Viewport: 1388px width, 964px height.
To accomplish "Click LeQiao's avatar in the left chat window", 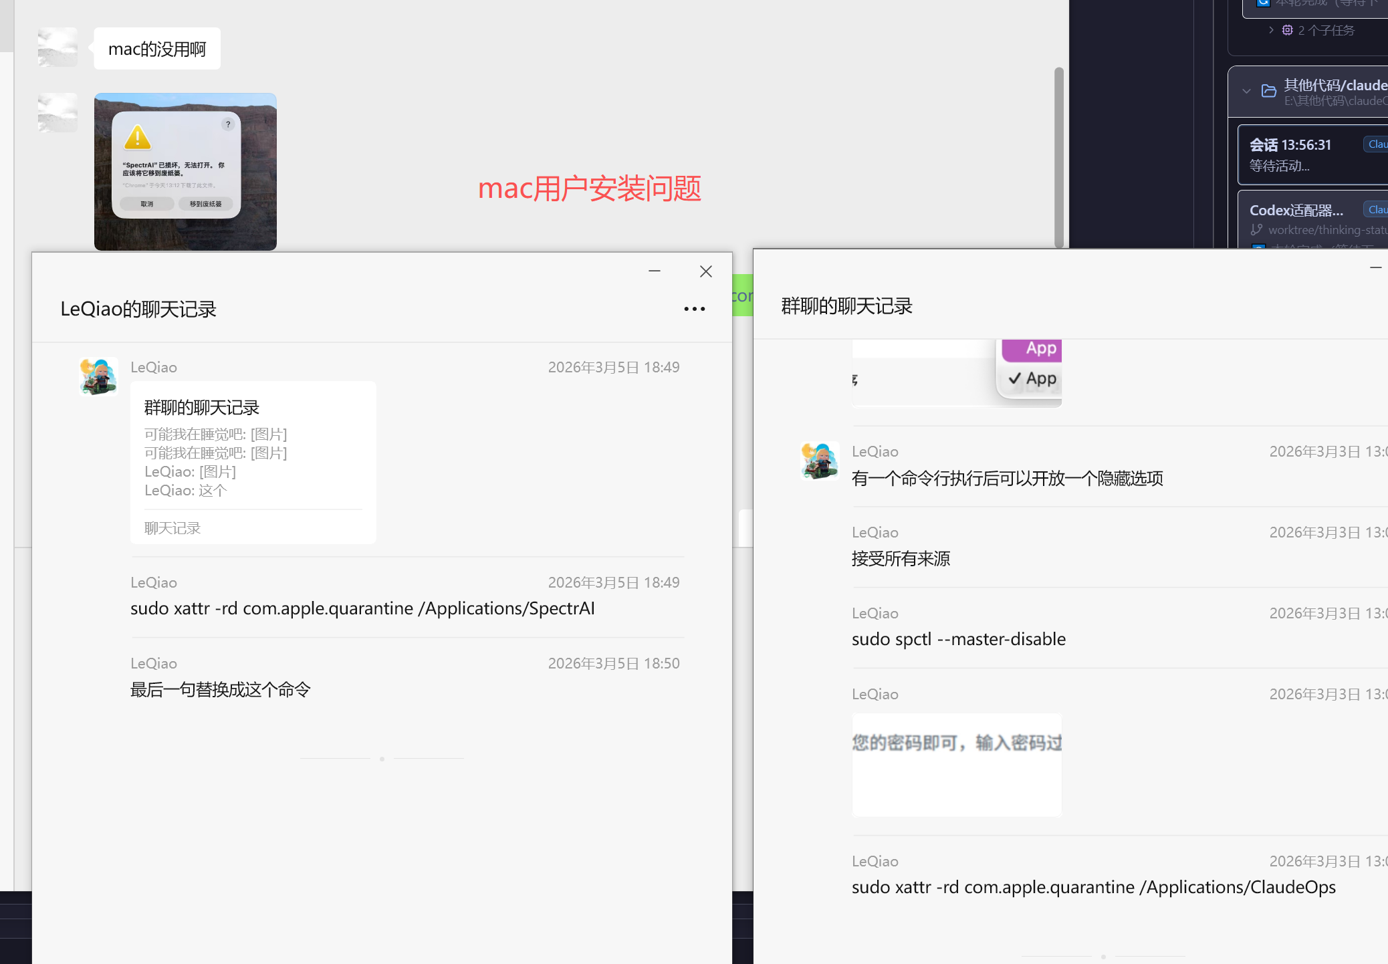I will point(98,376).
